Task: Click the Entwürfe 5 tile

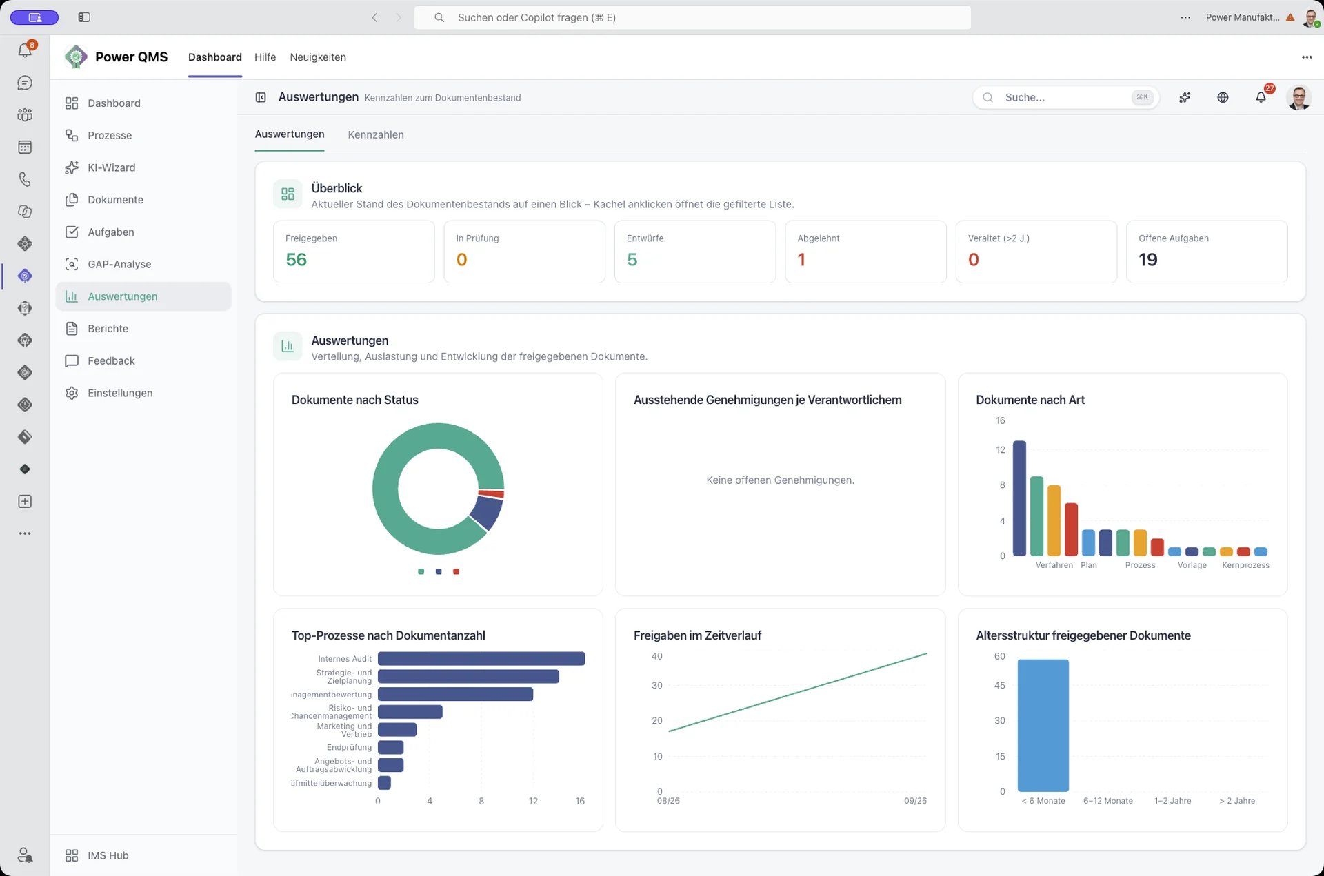Action: point(695,252)
